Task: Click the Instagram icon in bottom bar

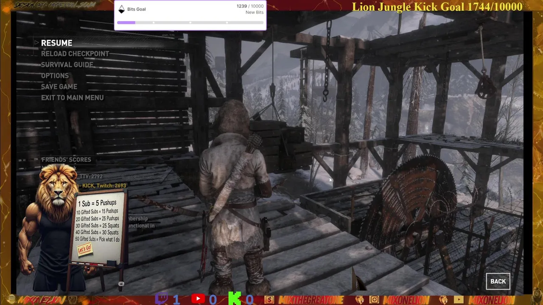Action: click(374, 300)
